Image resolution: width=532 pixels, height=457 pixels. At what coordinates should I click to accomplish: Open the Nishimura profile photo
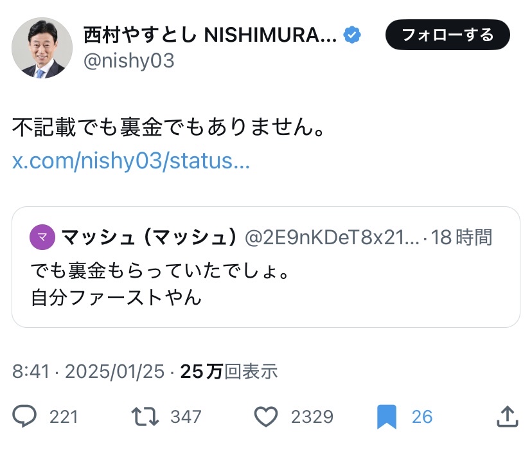42,48
